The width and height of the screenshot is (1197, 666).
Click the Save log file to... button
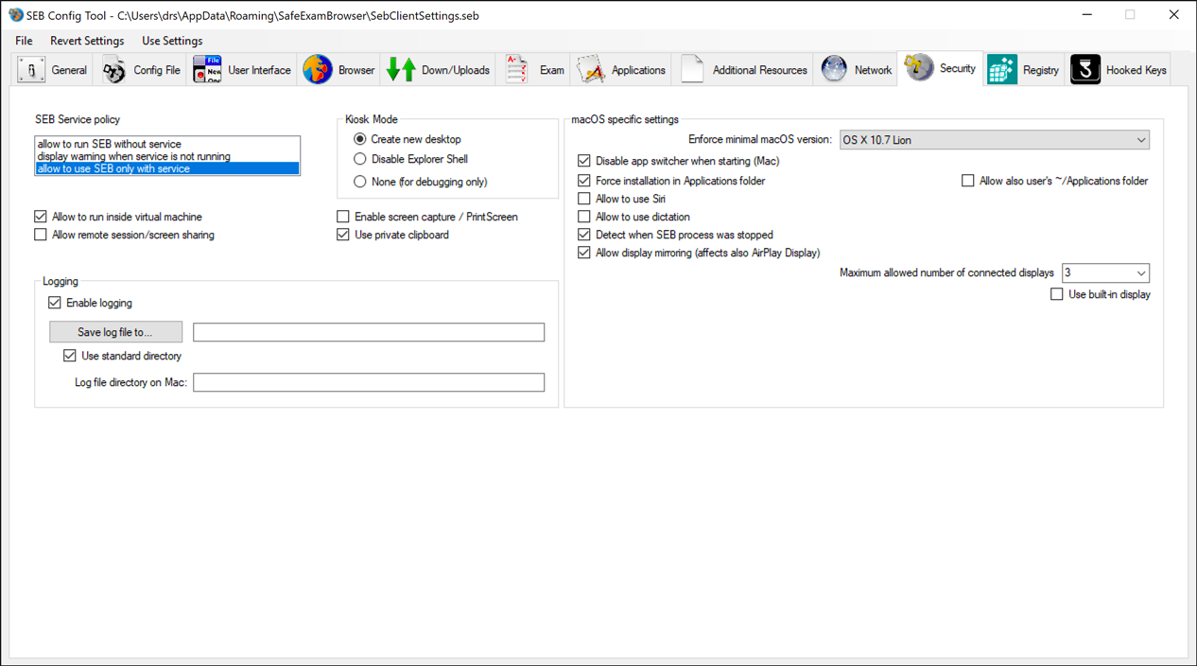tap(115, 332)
